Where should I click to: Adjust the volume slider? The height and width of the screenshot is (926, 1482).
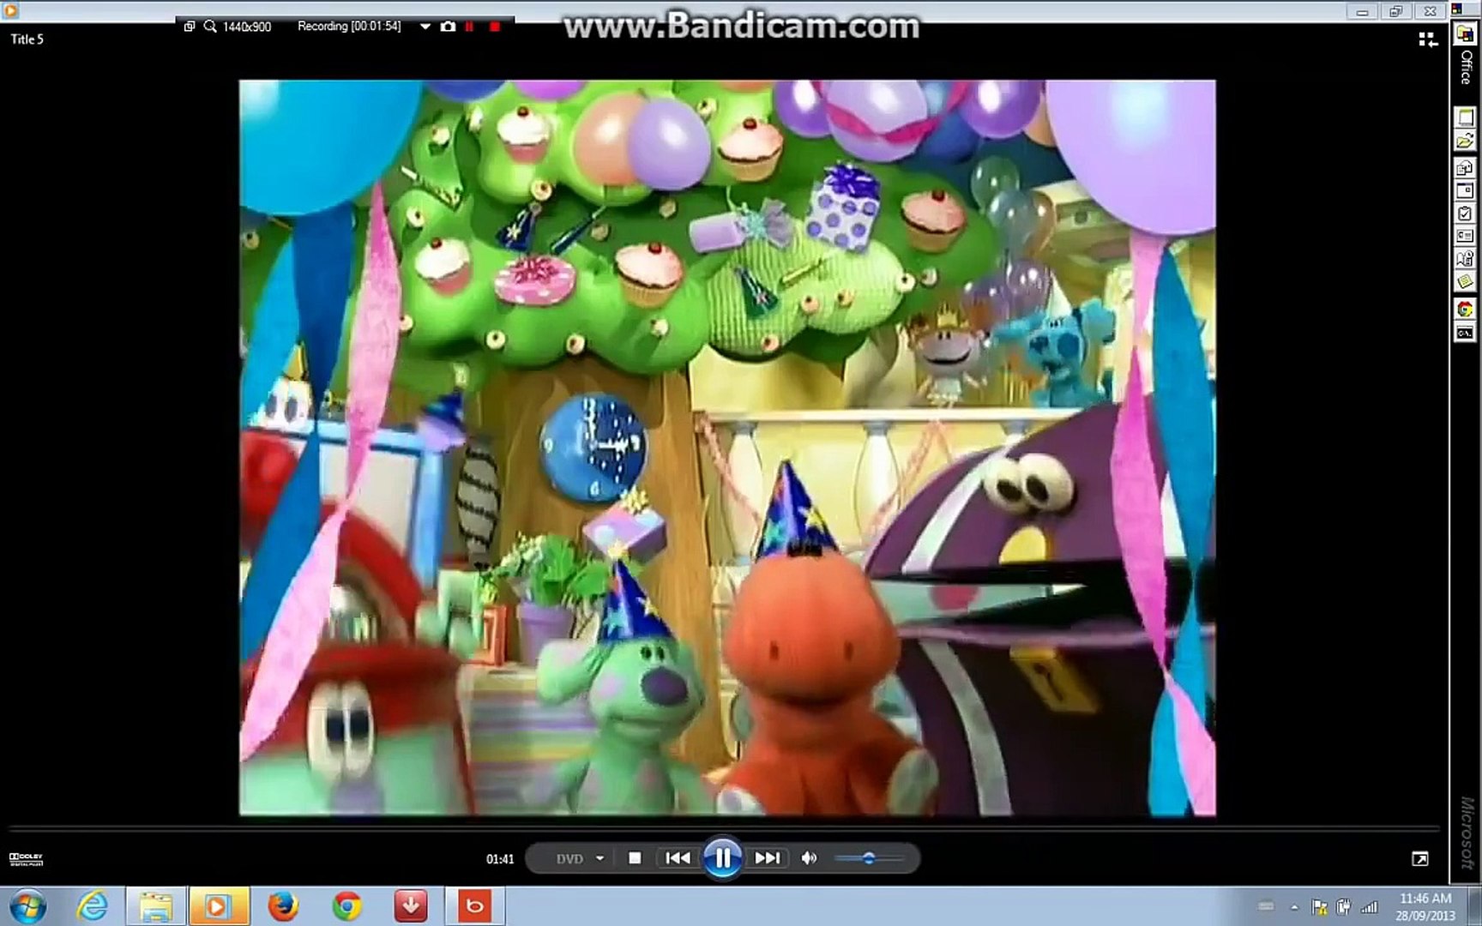tap(871, 858)
